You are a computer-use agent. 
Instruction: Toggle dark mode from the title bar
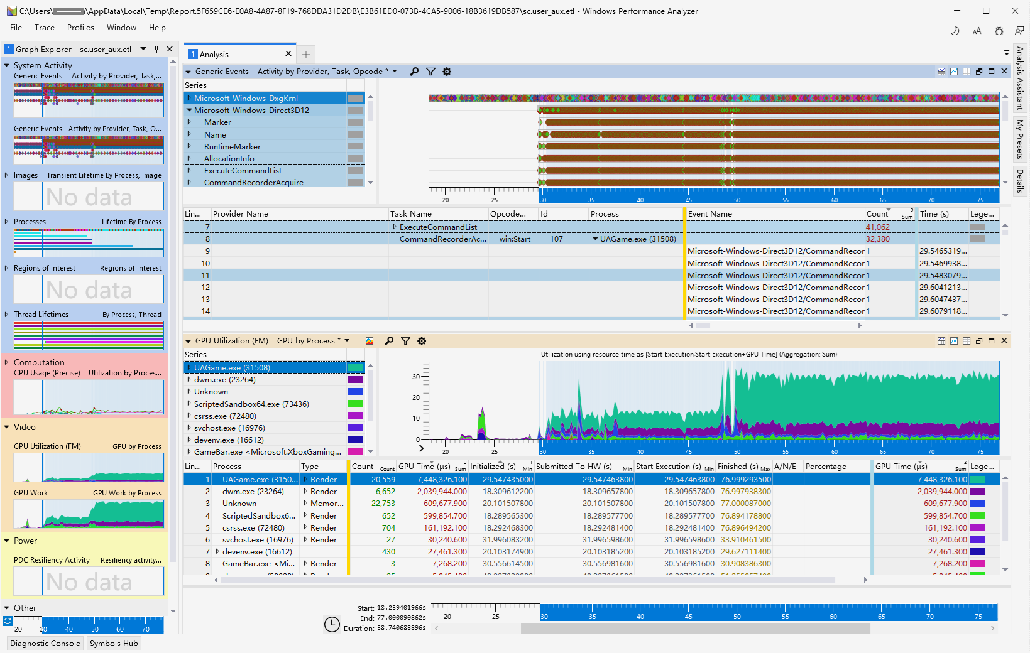955,30
